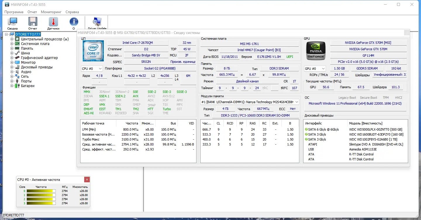This screenshot has height=220, width=421.
Task: Open the memory module BANK 1 dropdown
Action: pyautogui.click(x=250, y=102)
